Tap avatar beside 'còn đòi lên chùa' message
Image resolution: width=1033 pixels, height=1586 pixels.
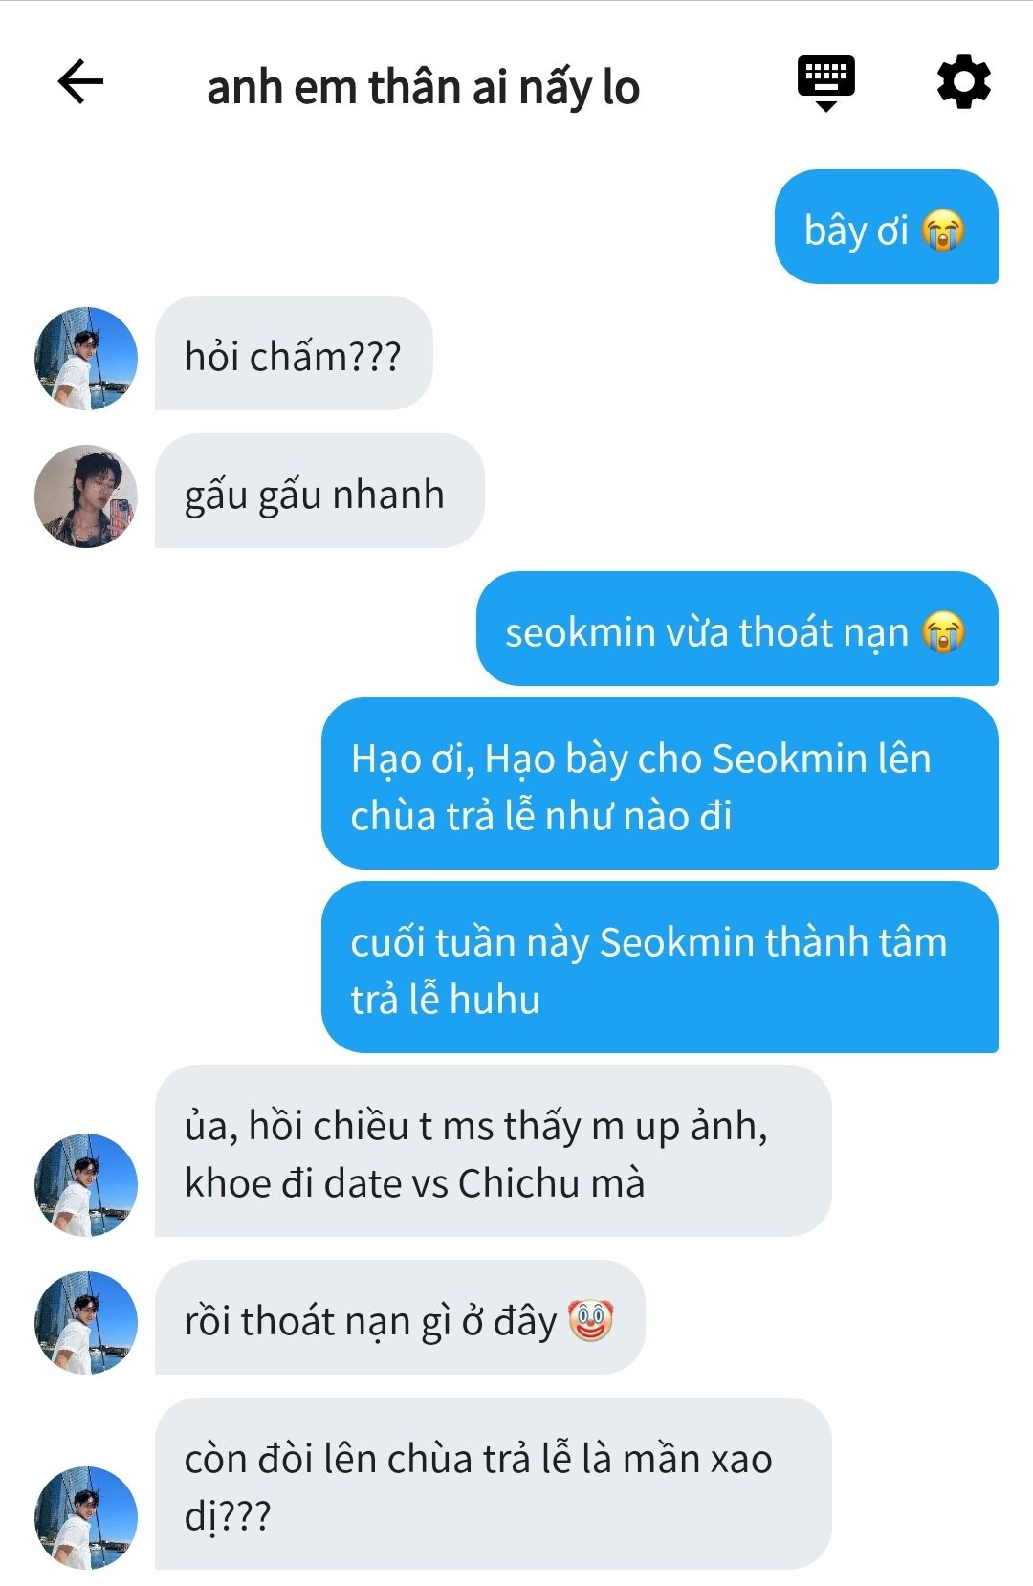pos(86,1517)
